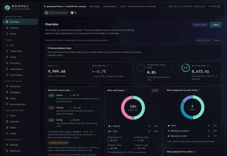Click the Live pulse icon
The height and width of the screenshot is (156, 227).
pyautogui.click(x=7, y=45)
